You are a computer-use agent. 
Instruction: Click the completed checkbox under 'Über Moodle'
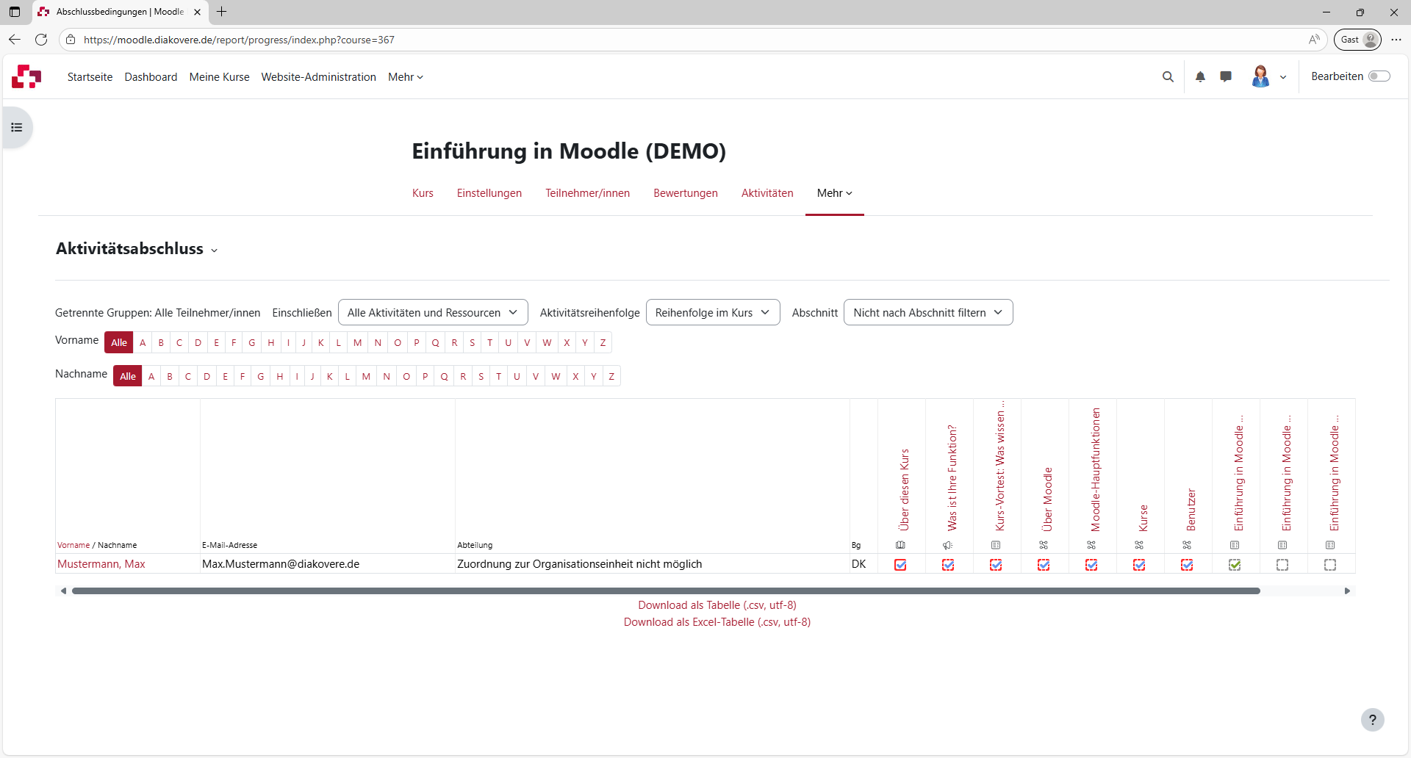pyautogui.click(x=1044, y=565)
